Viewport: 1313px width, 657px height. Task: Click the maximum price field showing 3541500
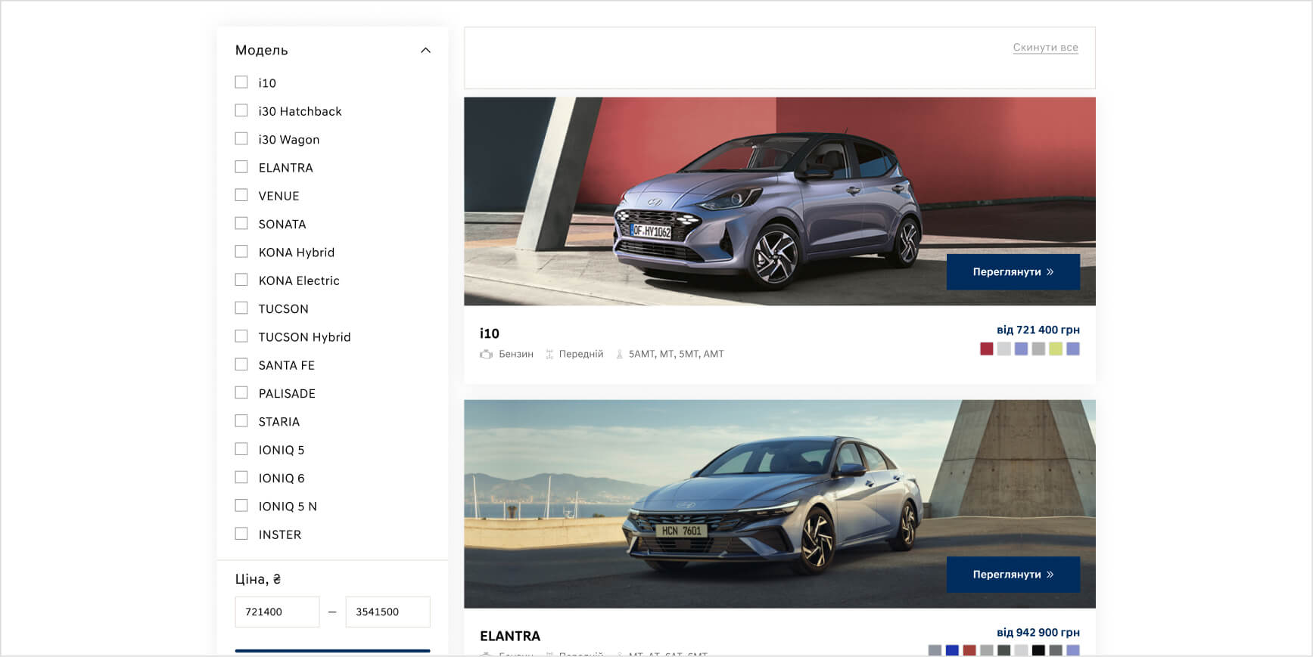[x=387, y=612]
